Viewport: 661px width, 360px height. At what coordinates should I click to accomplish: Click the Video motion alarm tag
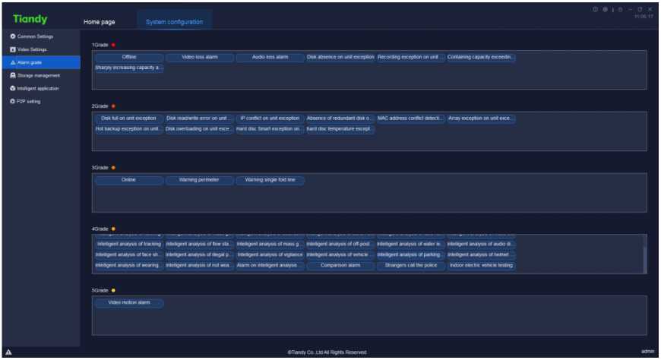(x=129, y=302)
